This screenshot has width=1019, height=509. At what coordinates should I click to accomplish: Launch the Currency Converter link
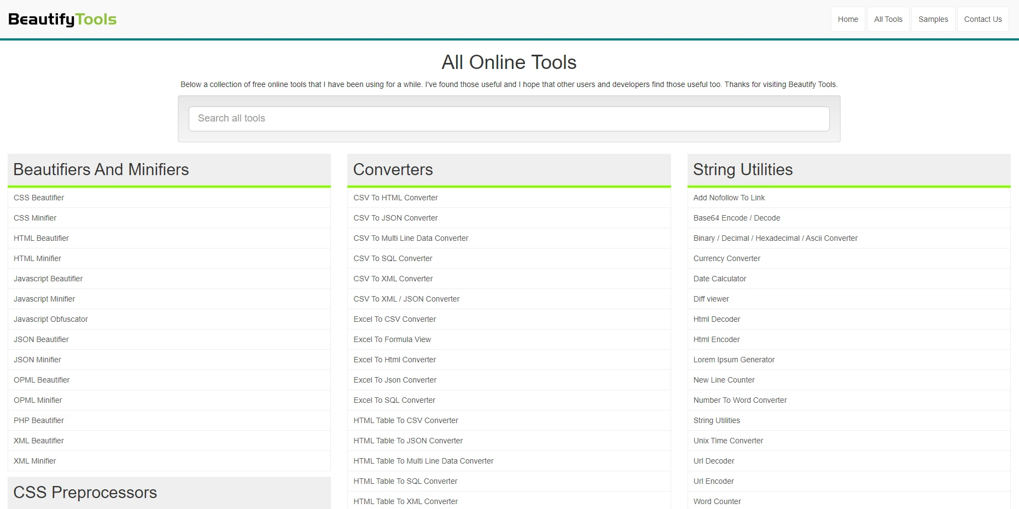[726, 258]
